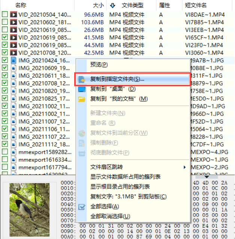The height and width of the screenshot is (239, 235).
Task: Click the blue sort arrow by 文件类型
Action: [112, 6]
